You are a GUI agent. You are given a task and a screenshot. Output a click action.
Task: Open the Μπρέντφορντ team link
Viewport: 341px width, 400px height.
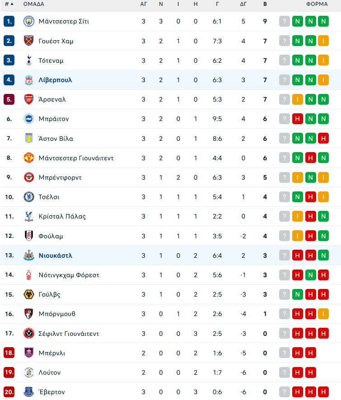point(60,177)
